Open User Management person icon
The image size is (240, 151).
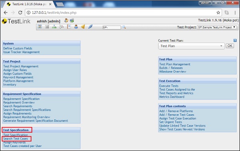click(76, 27)
